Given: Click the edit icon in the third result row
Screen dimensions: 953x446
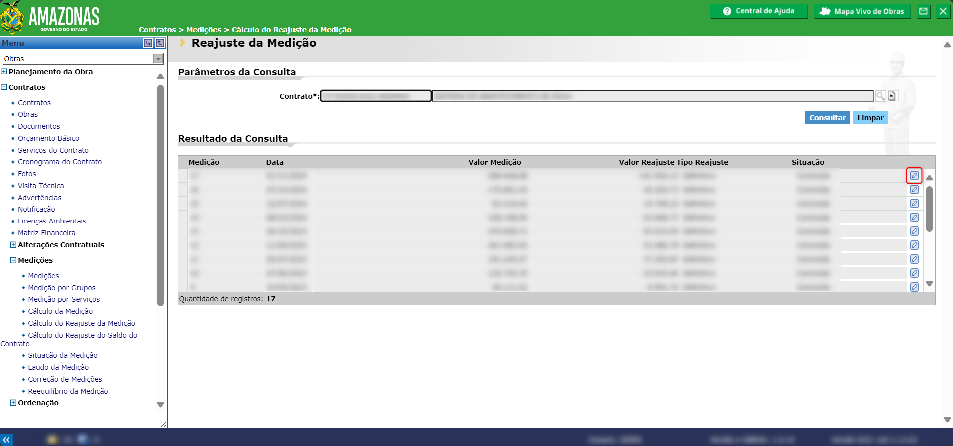Looking at the screenshot, I should (914, 204).
